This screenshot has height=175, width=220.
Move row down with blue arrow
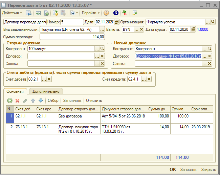pyautogui.click(x=41, y=101)
